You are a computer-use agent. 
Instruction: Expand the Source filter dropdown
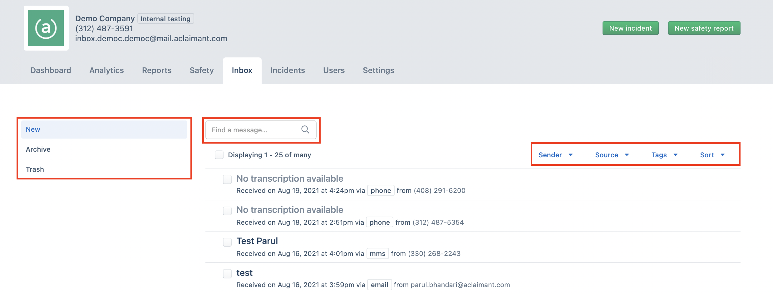coord(612,155)
